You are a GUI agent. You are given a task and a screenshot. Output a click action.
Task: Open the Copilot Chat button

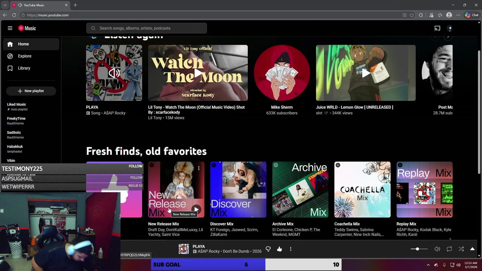tap(471, 15)
